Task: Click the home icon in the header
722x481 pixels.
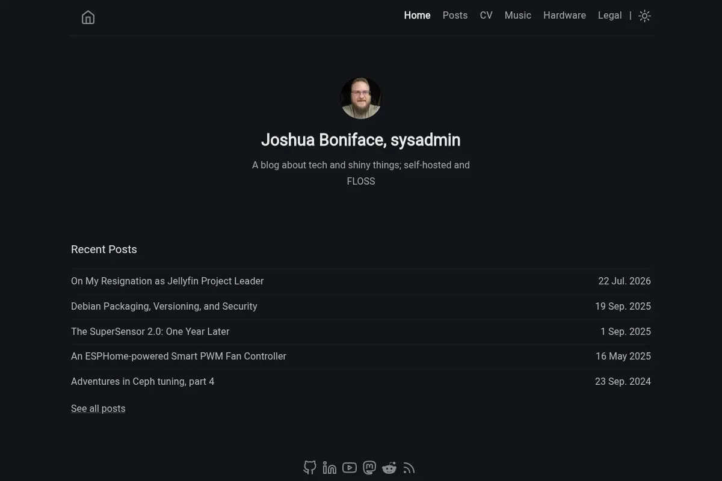Action: point(88,17)
